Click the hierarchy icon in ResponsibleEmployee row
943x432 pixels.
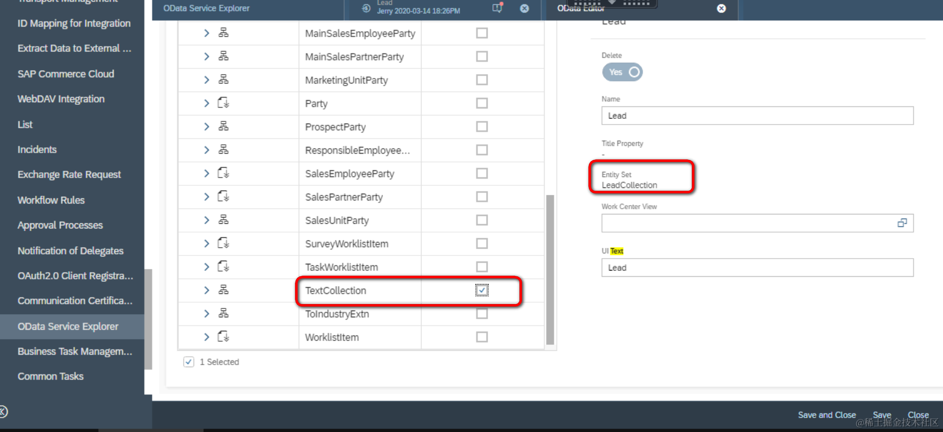point(223,150)
